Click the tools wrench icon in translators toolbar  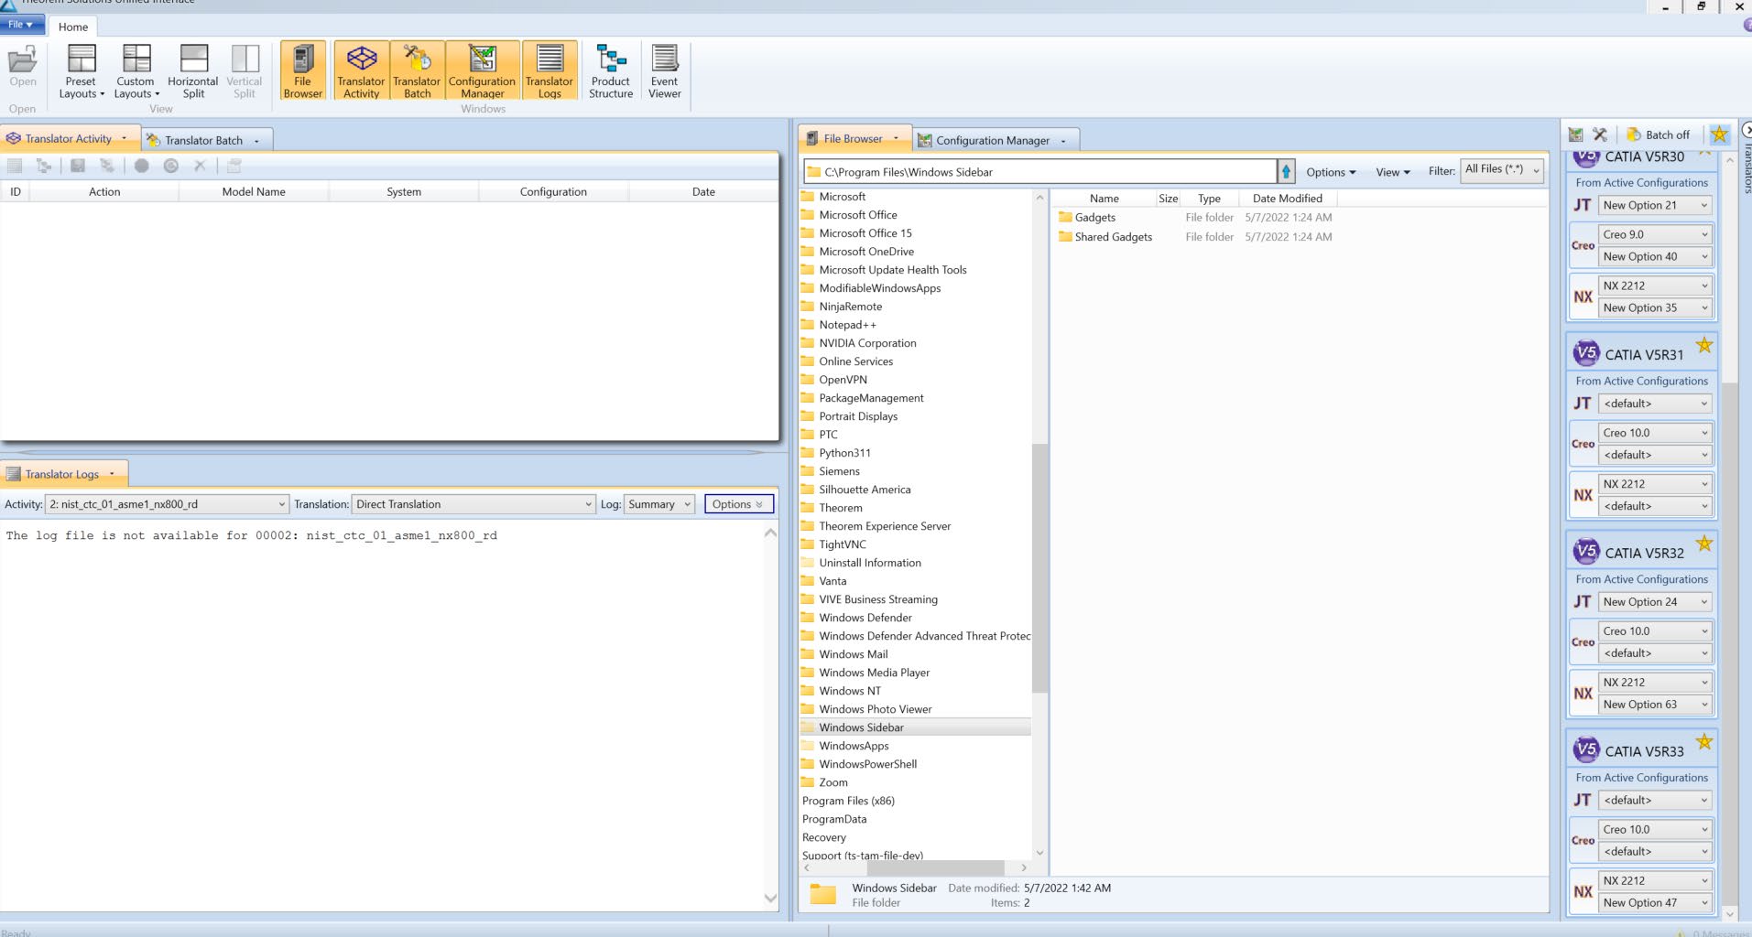[x=1600, y=135]
